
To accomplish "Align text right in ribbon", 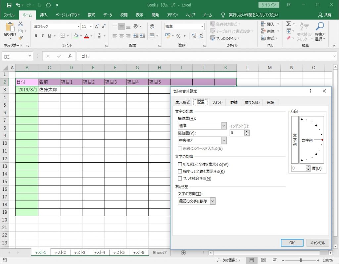I will [128, 36].
